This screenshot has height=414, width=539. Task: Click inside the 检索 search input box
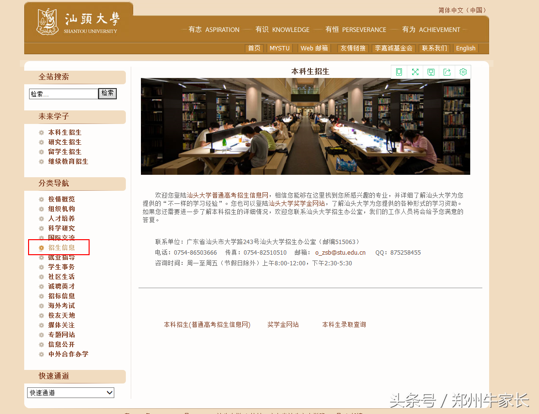(x=63, y=93)
